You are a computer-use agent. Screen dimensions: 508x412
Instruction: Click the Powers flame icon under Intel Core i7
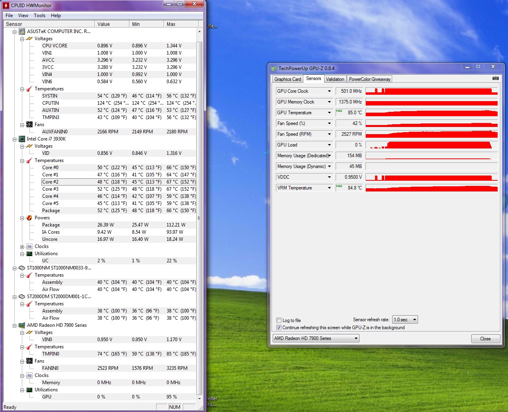point(29,218)
